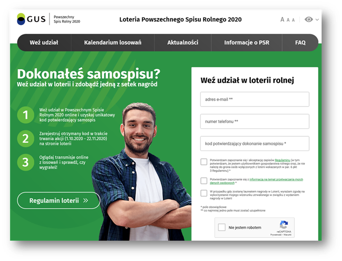342x261 pixels.
Task: Click the green circle numbered 1
Action: point(25,115)
